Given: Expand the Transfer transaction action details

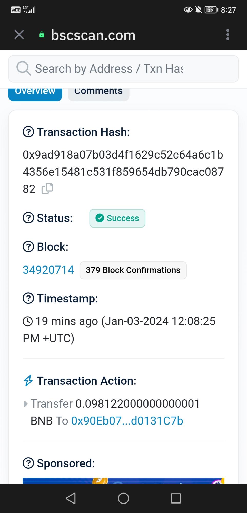Looking at the screenshot, I should pos(25,403).
